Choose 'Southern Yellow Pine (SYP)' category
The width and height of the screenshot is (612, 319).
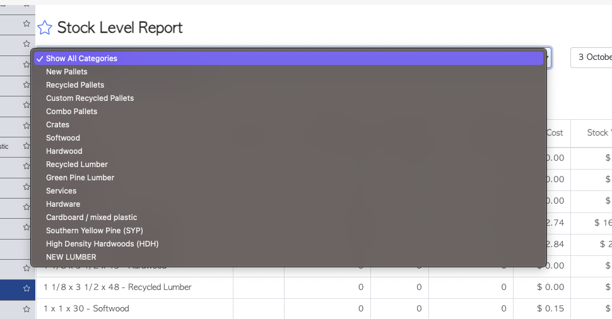point(288,231)
